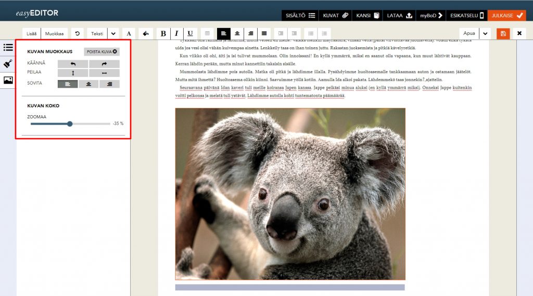The image size is (533, 296).
Task: Click the ZOOMAA slider handle
Action: [70, 124]
